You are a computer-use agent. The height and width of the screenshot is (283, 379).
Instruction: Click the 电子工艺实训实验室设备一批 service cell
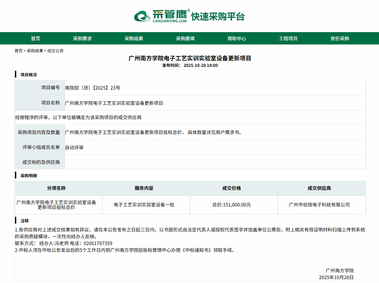point(144,205)
